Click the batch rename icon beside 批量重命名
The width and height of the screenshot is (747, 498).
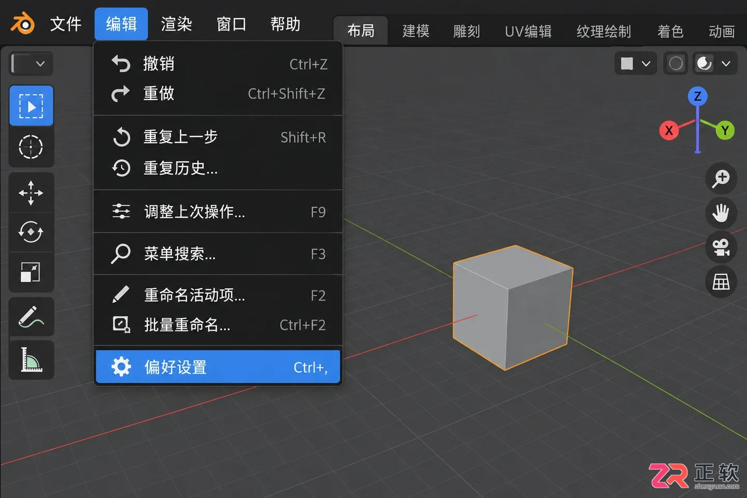click(x=121, y=325)
